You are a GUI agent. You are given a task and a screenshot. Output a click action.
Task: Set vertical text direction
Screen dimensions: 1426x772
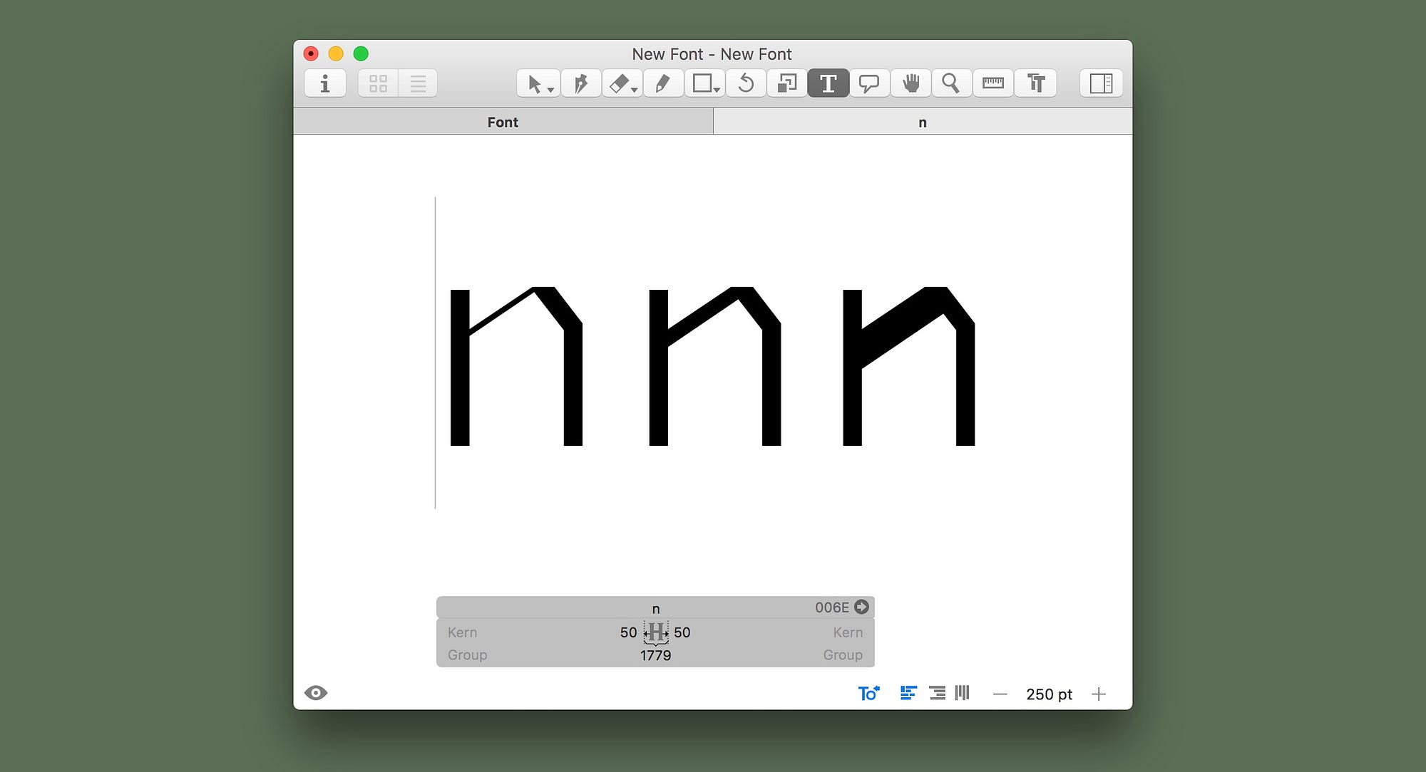tap(963, 693)
